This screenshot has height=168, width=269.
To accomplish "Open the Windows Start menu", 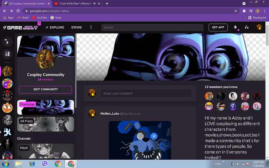I will (x=6, y=164).
